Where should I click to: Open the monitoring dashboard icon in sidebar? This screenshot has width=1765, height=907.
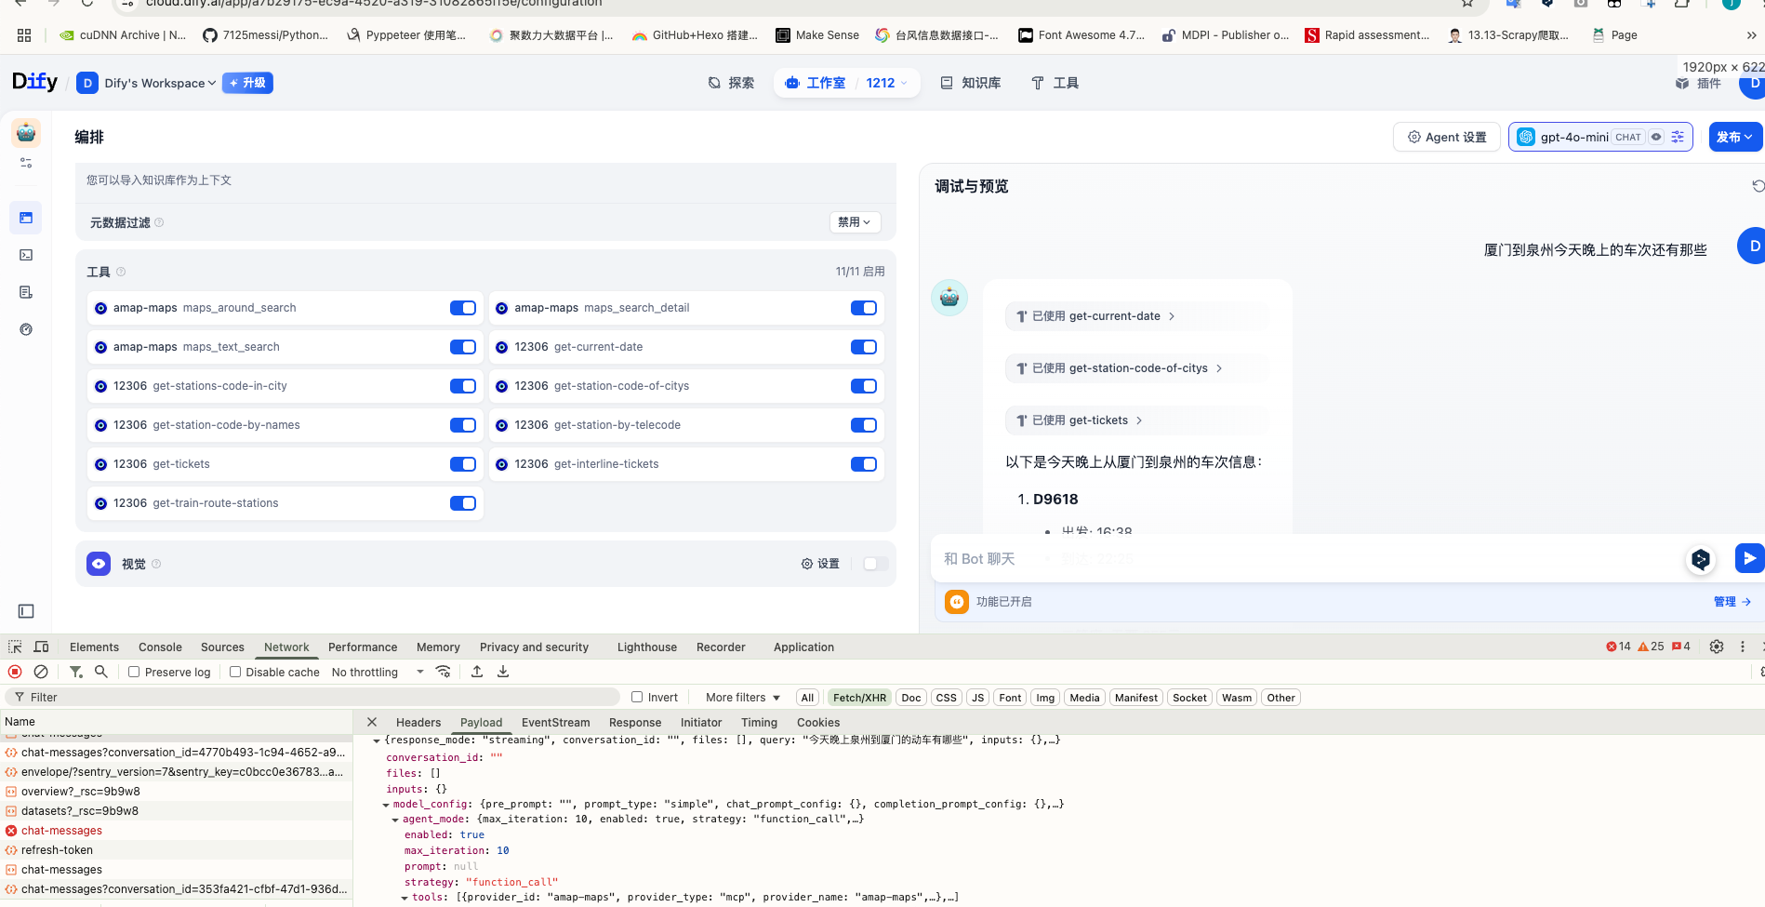(x=26, y=329)
